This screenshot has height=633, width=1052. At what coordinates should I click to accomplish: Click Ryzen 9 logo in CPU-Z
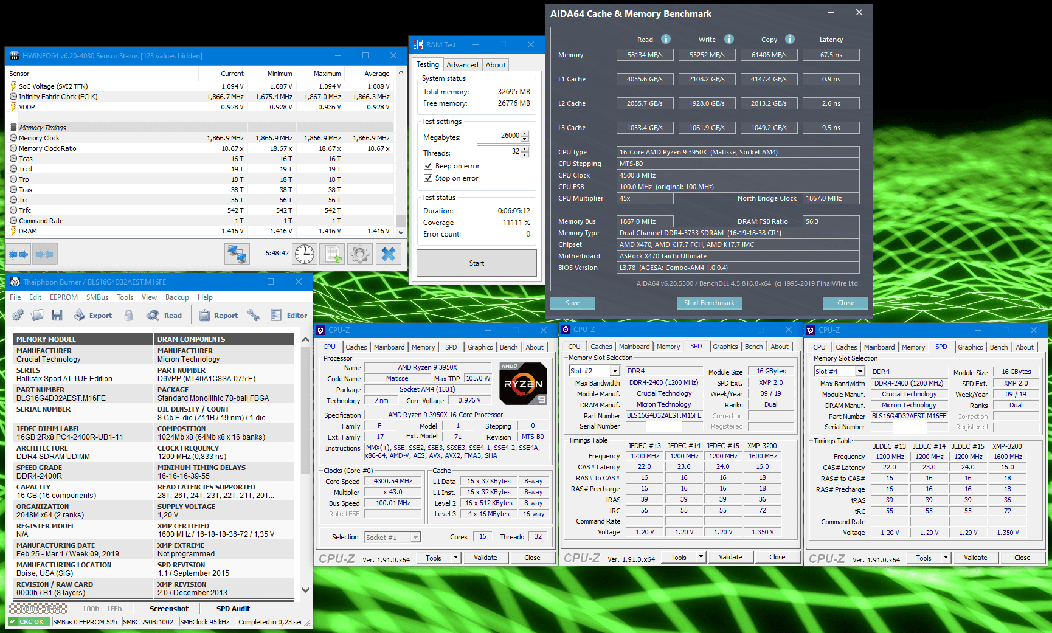pos(523,384)
